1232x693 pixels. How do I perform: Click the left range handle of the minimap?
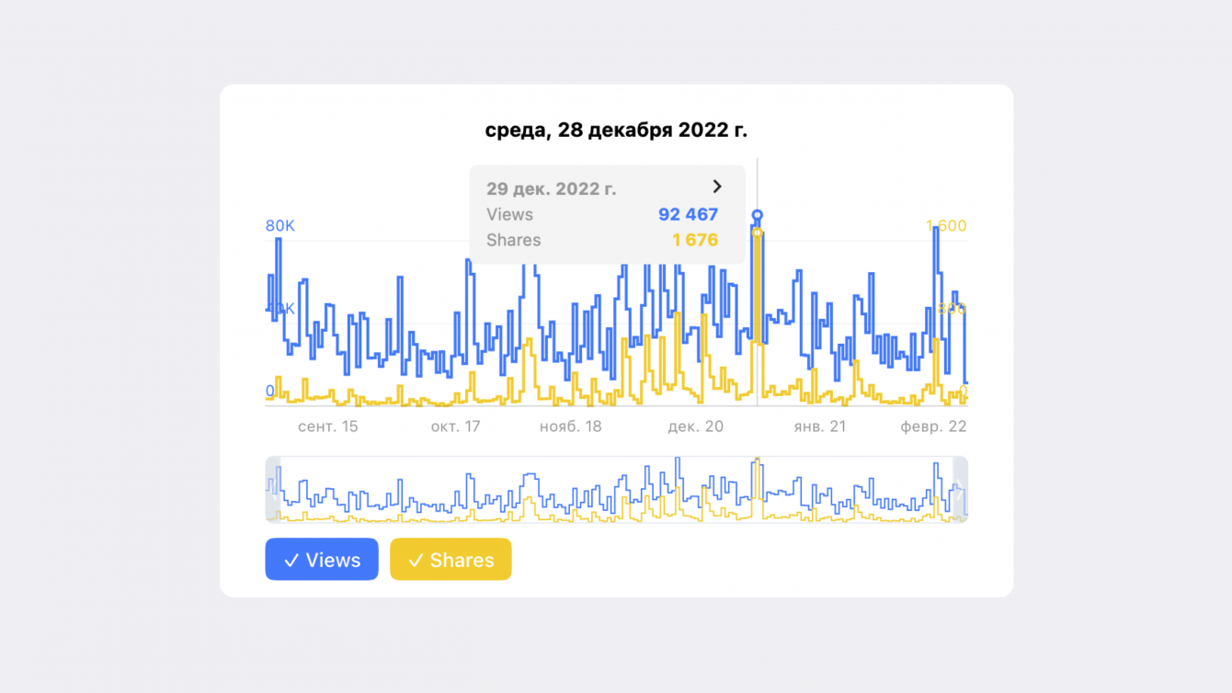(273, 490)
